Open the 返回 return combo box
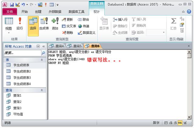Image resolution: width=194 pixels, height=128 pixels. (164, 32)
